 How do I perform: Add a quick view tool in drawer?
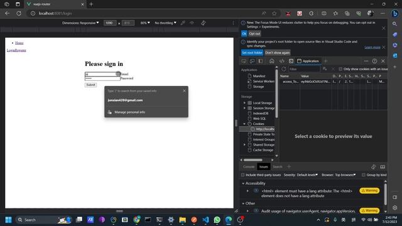pos(289,167)
